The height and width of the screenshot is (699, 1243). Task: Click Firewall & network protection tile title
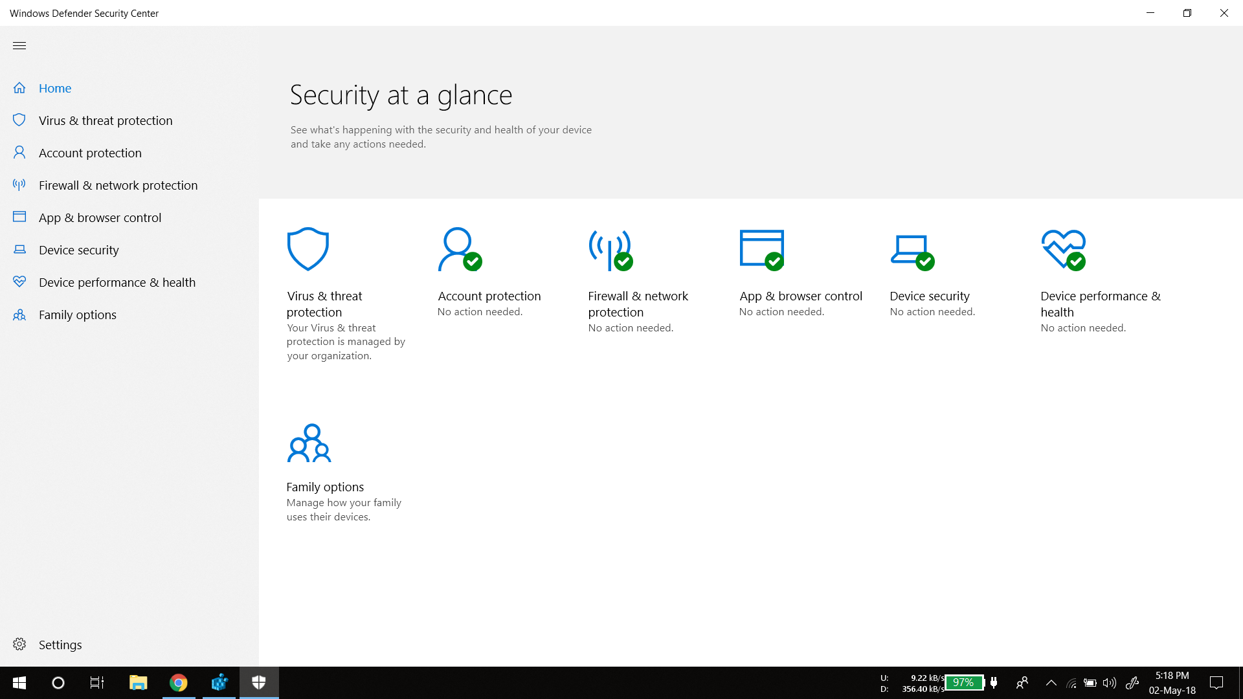click(x=638, y=304)
